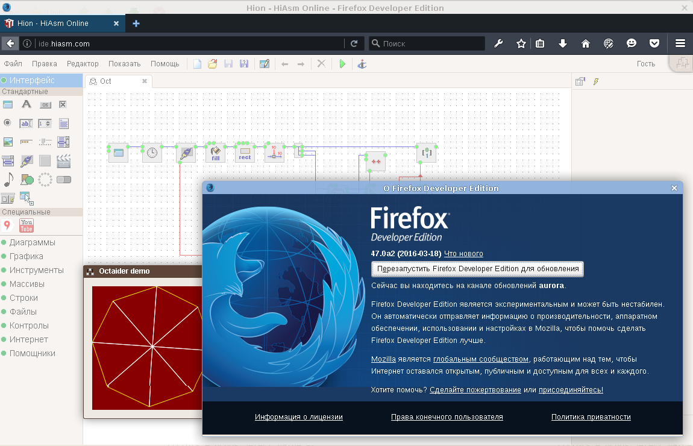
Task: Select the film clapperboard video component
Action: (x=64, y=161)
